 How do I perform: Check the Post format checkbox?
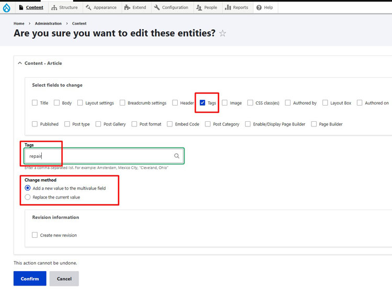[x=134, y=124]
